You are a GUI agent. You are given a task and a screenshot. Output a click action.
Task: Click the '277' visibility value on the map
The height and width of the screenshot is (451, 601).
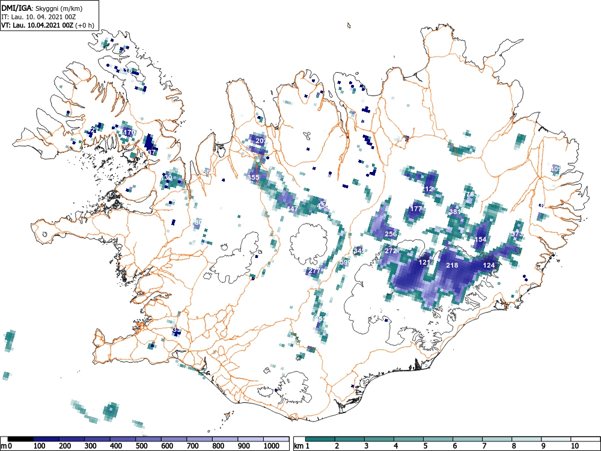coord(314,271)
